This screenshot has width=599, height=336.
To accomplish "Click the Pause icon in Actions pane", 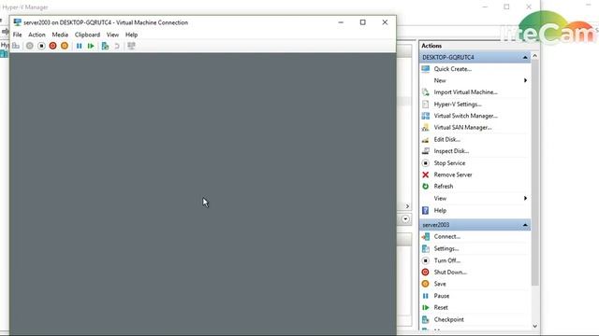I will coord(425,296).
